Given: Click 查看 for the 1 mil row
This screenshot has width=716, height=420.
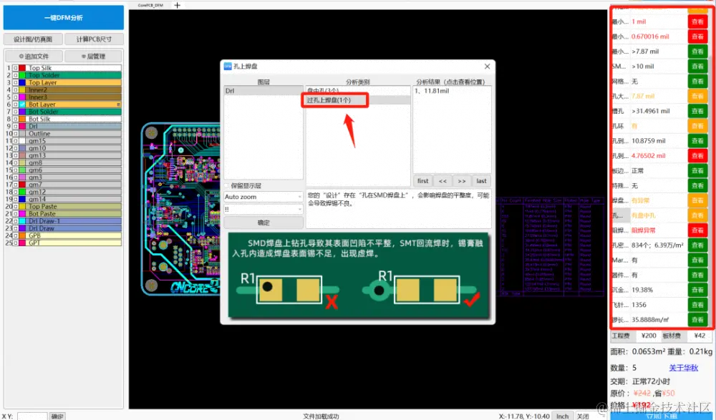Looking at the screenshot, I should pyautogui.click(x=697, y=21).
